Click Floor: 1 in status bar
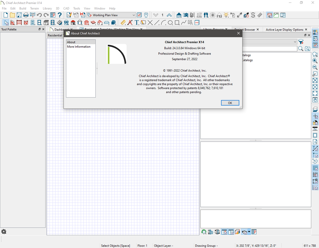This screenshot has height=248, width=319. (142, 246)
